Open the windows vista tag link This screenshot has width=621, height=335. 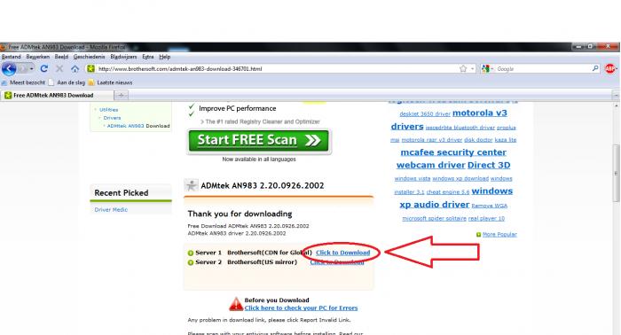coord(413,178)
